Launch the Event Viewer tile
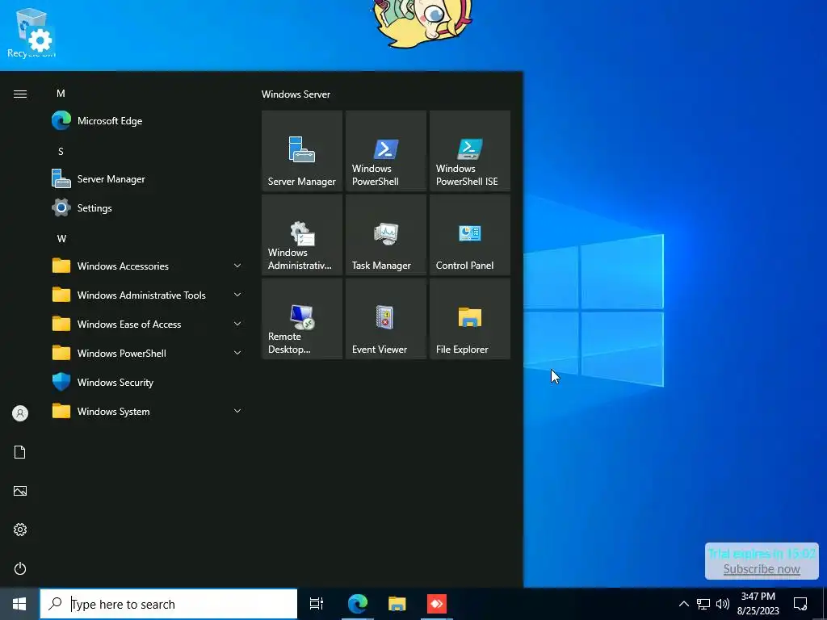The width and height of the screenshot is (827, 620). click(x=385, y=318)
